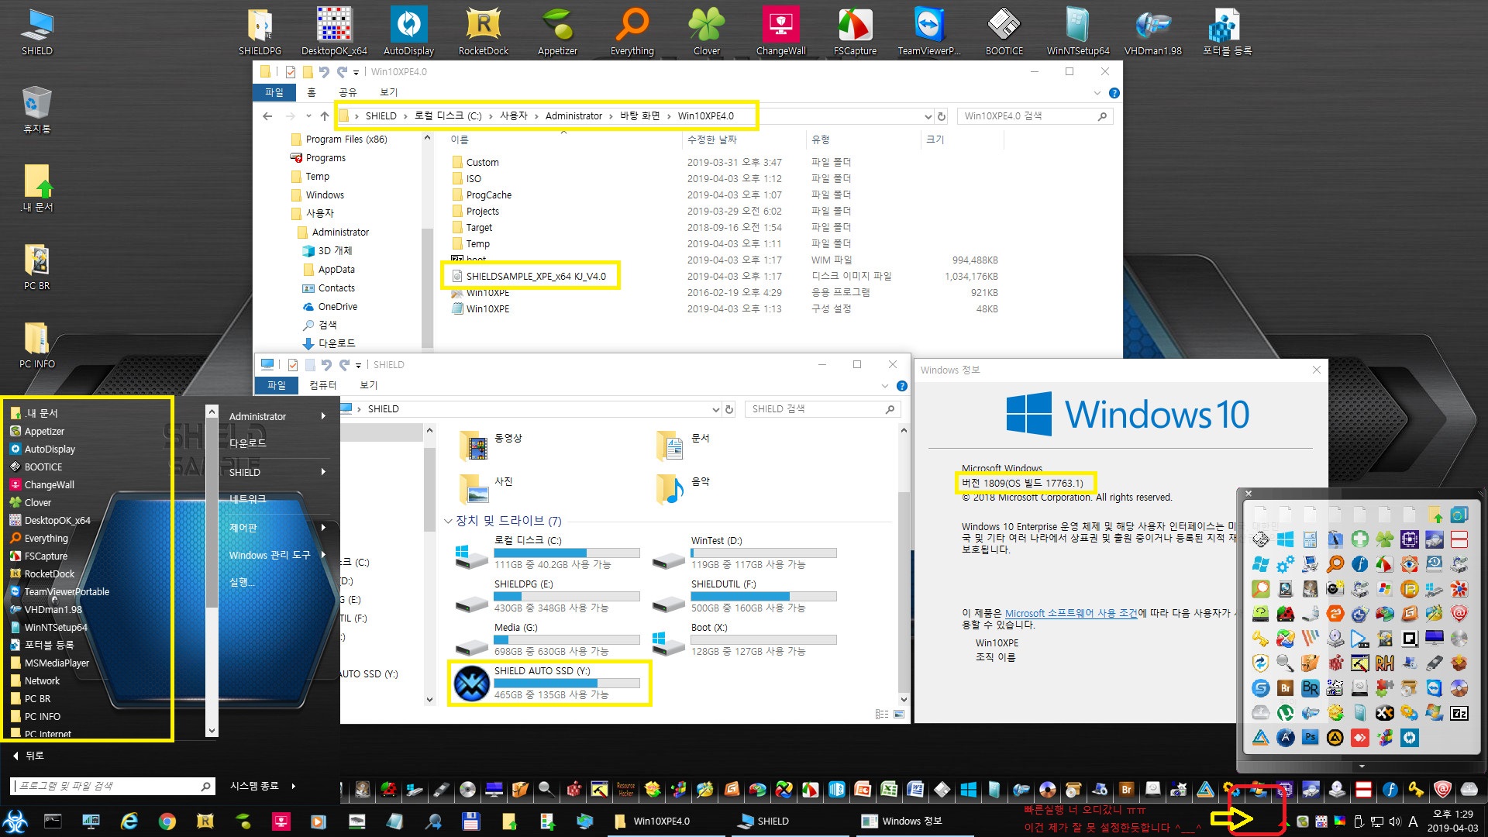Click the volume speaker tray icon
The width and height of the screenshot is (1488, 837).
(x=1395, y=821)
